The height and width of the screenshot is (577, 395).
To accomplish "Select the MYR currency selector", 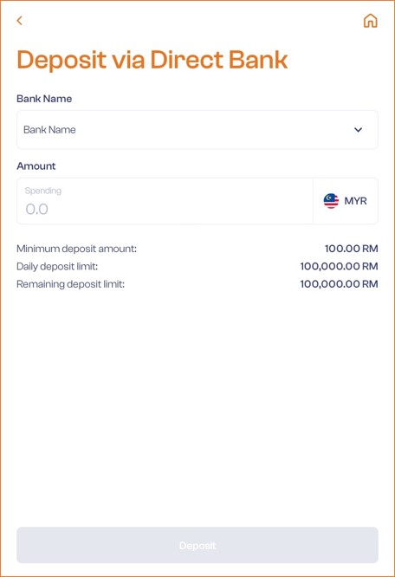I will click(346, 201).
